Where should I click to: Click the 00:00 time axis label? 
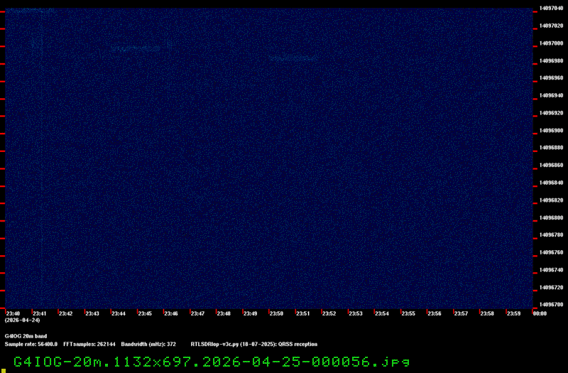pyautogui.click(x=540, y=313)
